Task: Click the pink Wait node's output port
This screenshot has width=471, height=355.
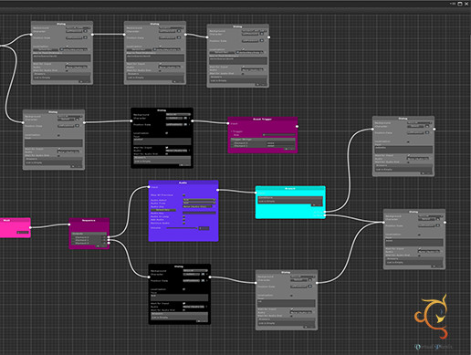Action: click(x=30, y=227)
